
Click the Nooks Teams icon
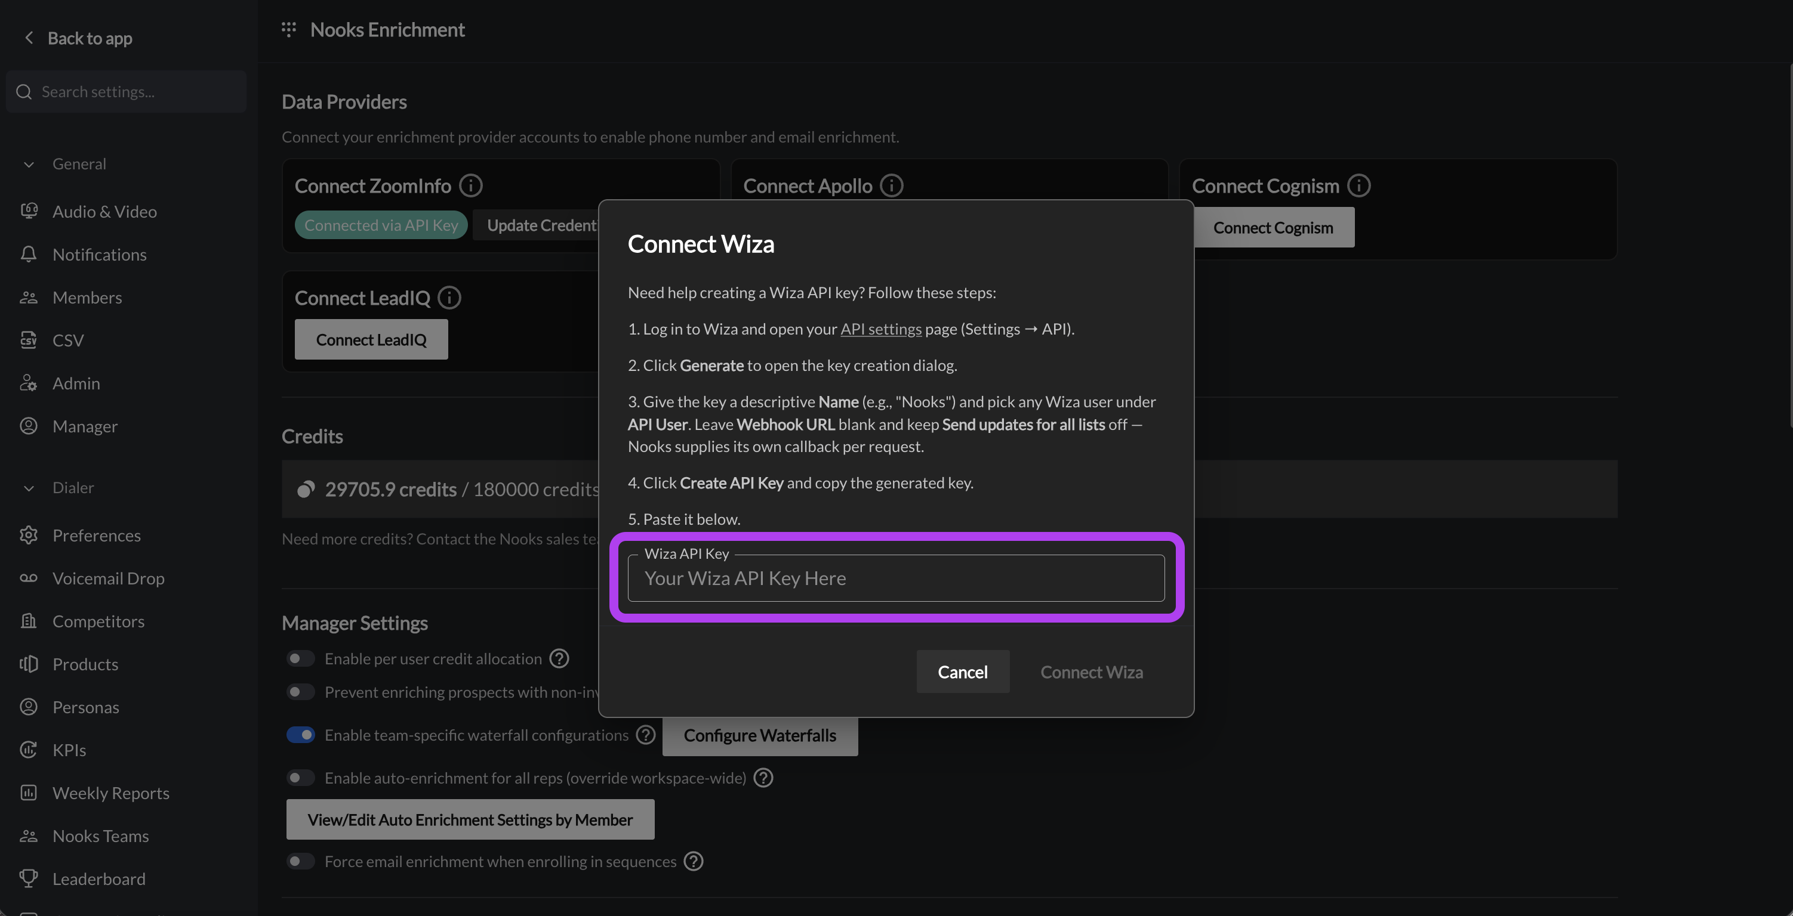(x=29, y=835)
